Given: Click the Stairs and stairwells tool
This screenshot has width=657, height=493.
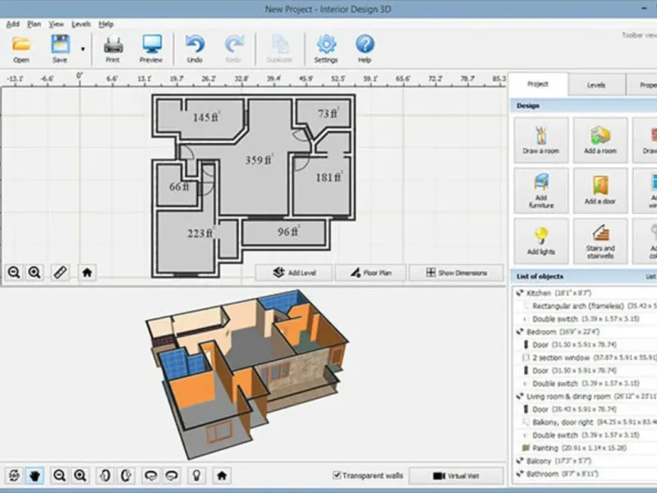Looking at the screenshot, I should tap(600, 241).
